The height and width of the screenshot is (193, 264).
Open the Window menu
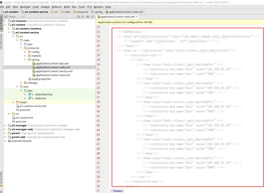(98, 7)
